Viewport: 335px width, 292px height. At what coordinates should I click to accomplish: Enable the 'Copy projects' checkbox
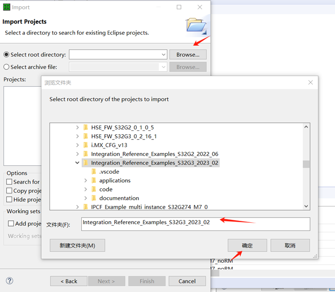pyautogui.click(x=9, y=190)
